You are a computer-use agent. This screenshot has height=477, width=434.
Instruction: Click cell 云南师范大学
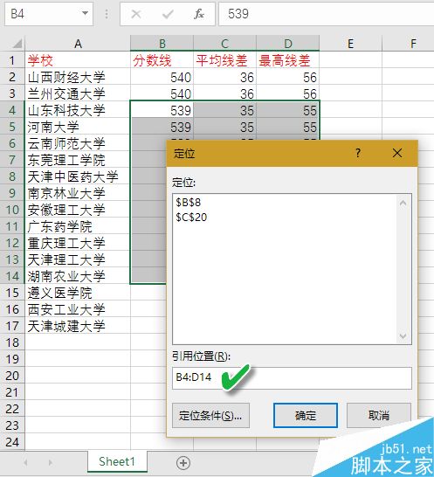pyautogui.click(x=78, y=143)
